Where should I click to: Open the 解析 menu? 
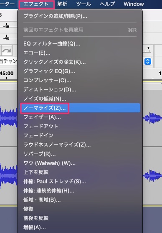[x=62, y=4]
